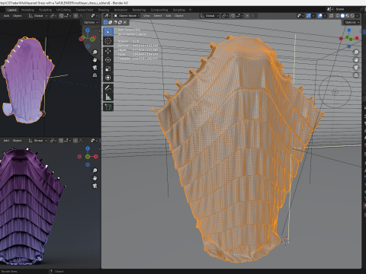366x274 pixels.
Task: Select the Add Cube tool
Action: pos(108,107)
